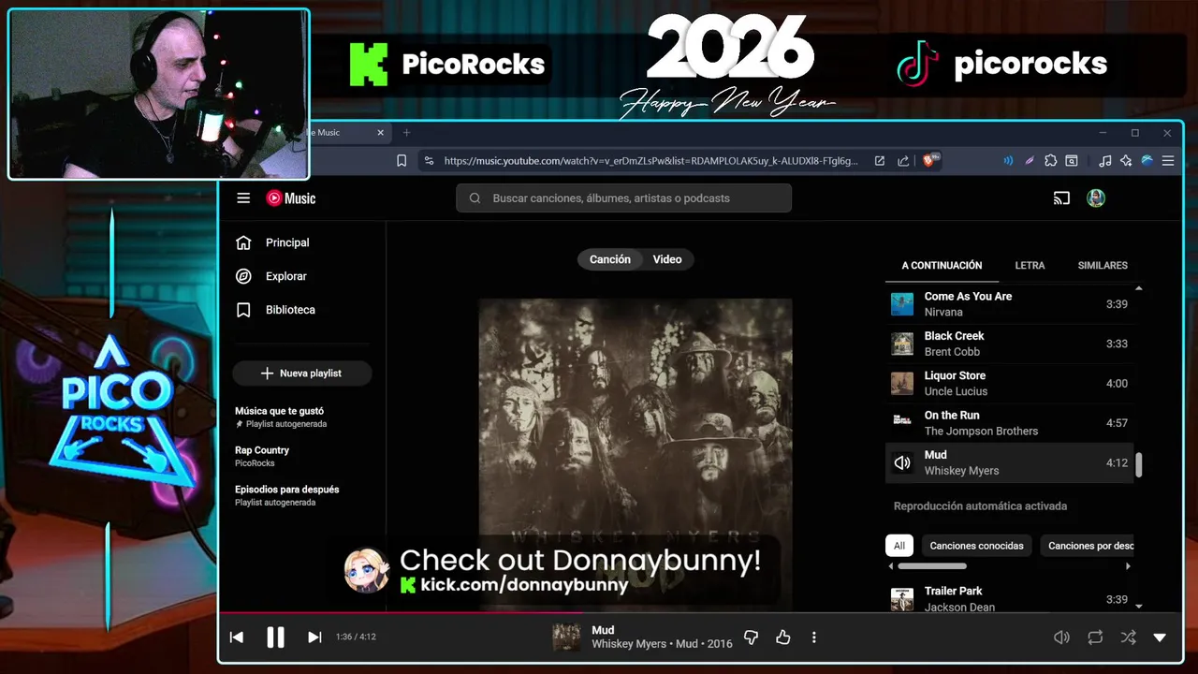The width and height of the screenshot is (1198, 674).
Task: Click the purple feather extension icon
Action: tap(1030, 161)
